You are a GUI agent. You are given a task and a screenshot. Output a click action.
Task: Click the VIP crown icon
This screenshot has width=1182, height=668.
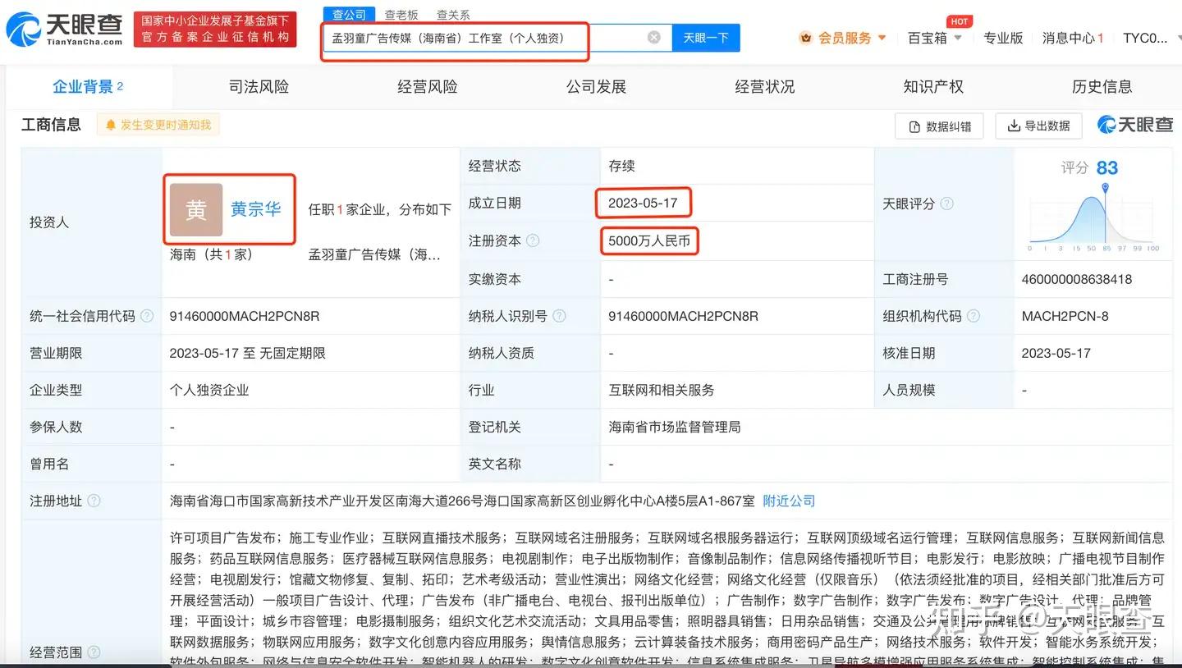805,38
